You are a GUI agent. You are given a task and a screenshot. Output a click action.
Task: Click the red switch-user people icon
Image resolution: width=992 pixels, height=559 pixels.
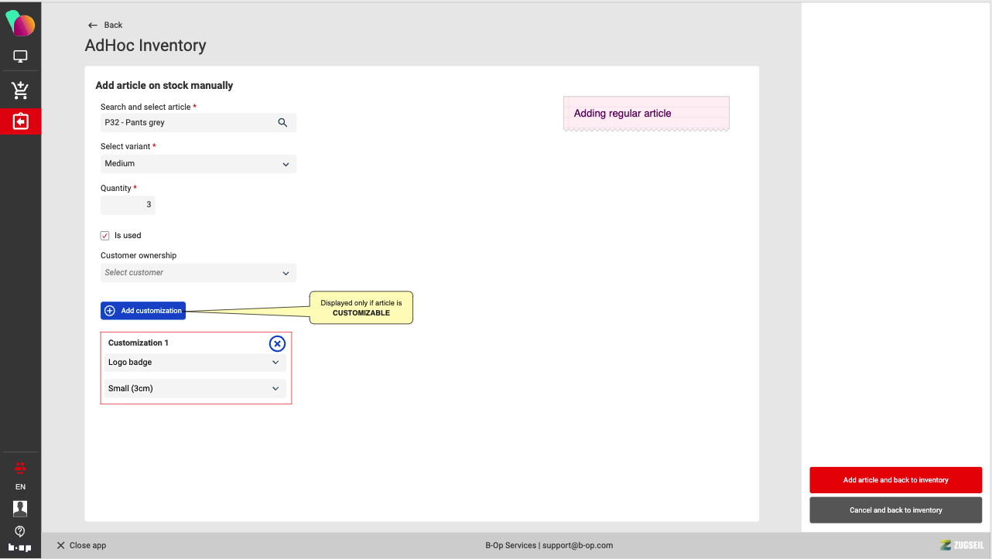pos(20,467)
